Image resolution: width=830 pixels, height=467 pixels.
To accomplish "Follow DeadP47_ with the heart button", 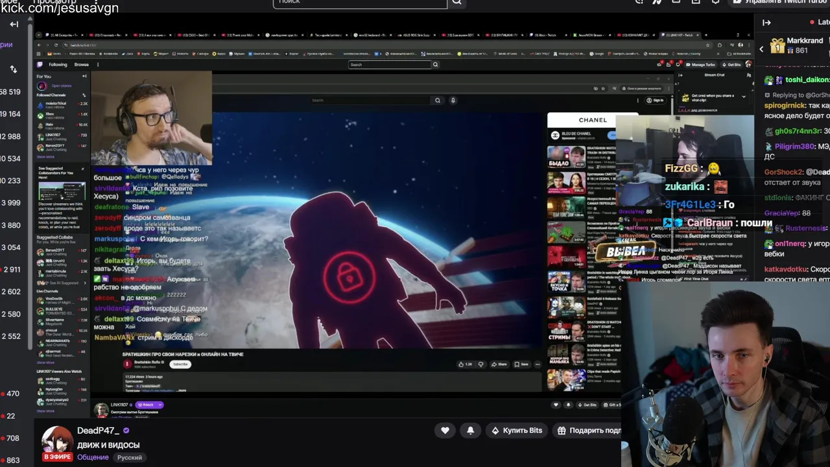I will pyautogui.click(x=445, y=430).
